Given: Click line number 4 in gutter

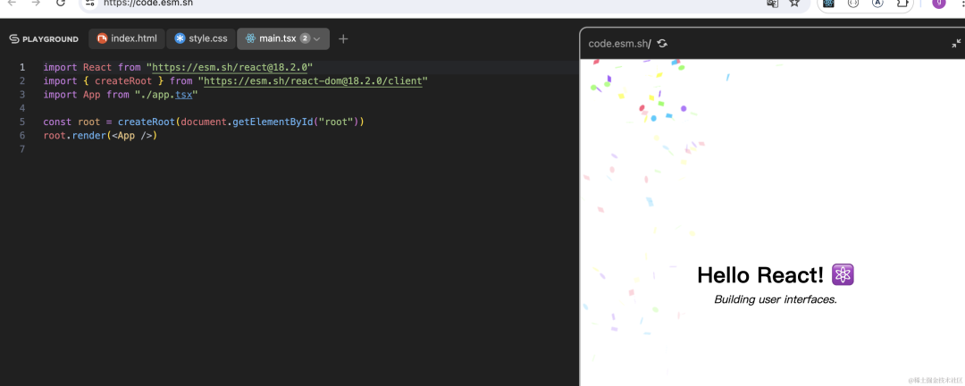Looking at the screenshot, I should point(22,108).
